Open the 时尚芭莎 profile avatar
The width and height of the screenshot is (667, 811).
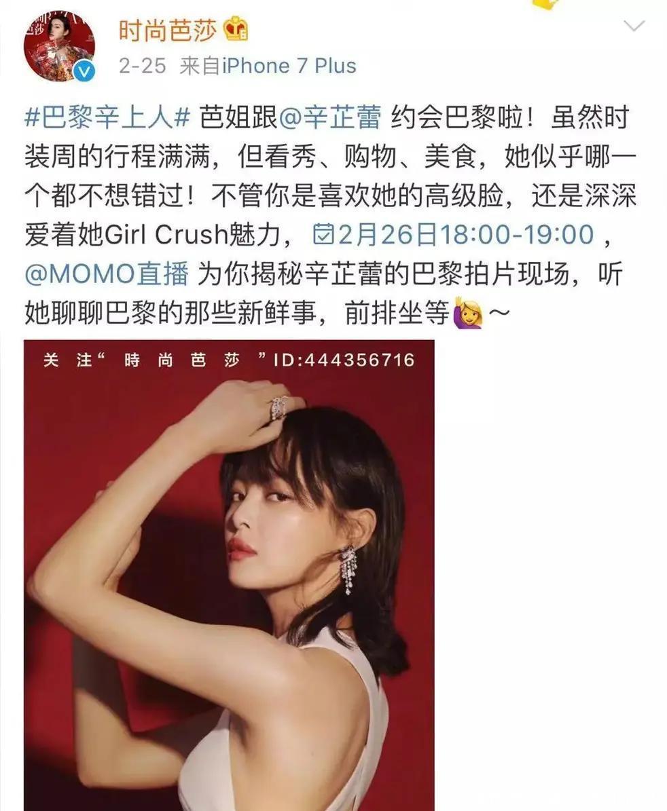[x=60, y=45]
